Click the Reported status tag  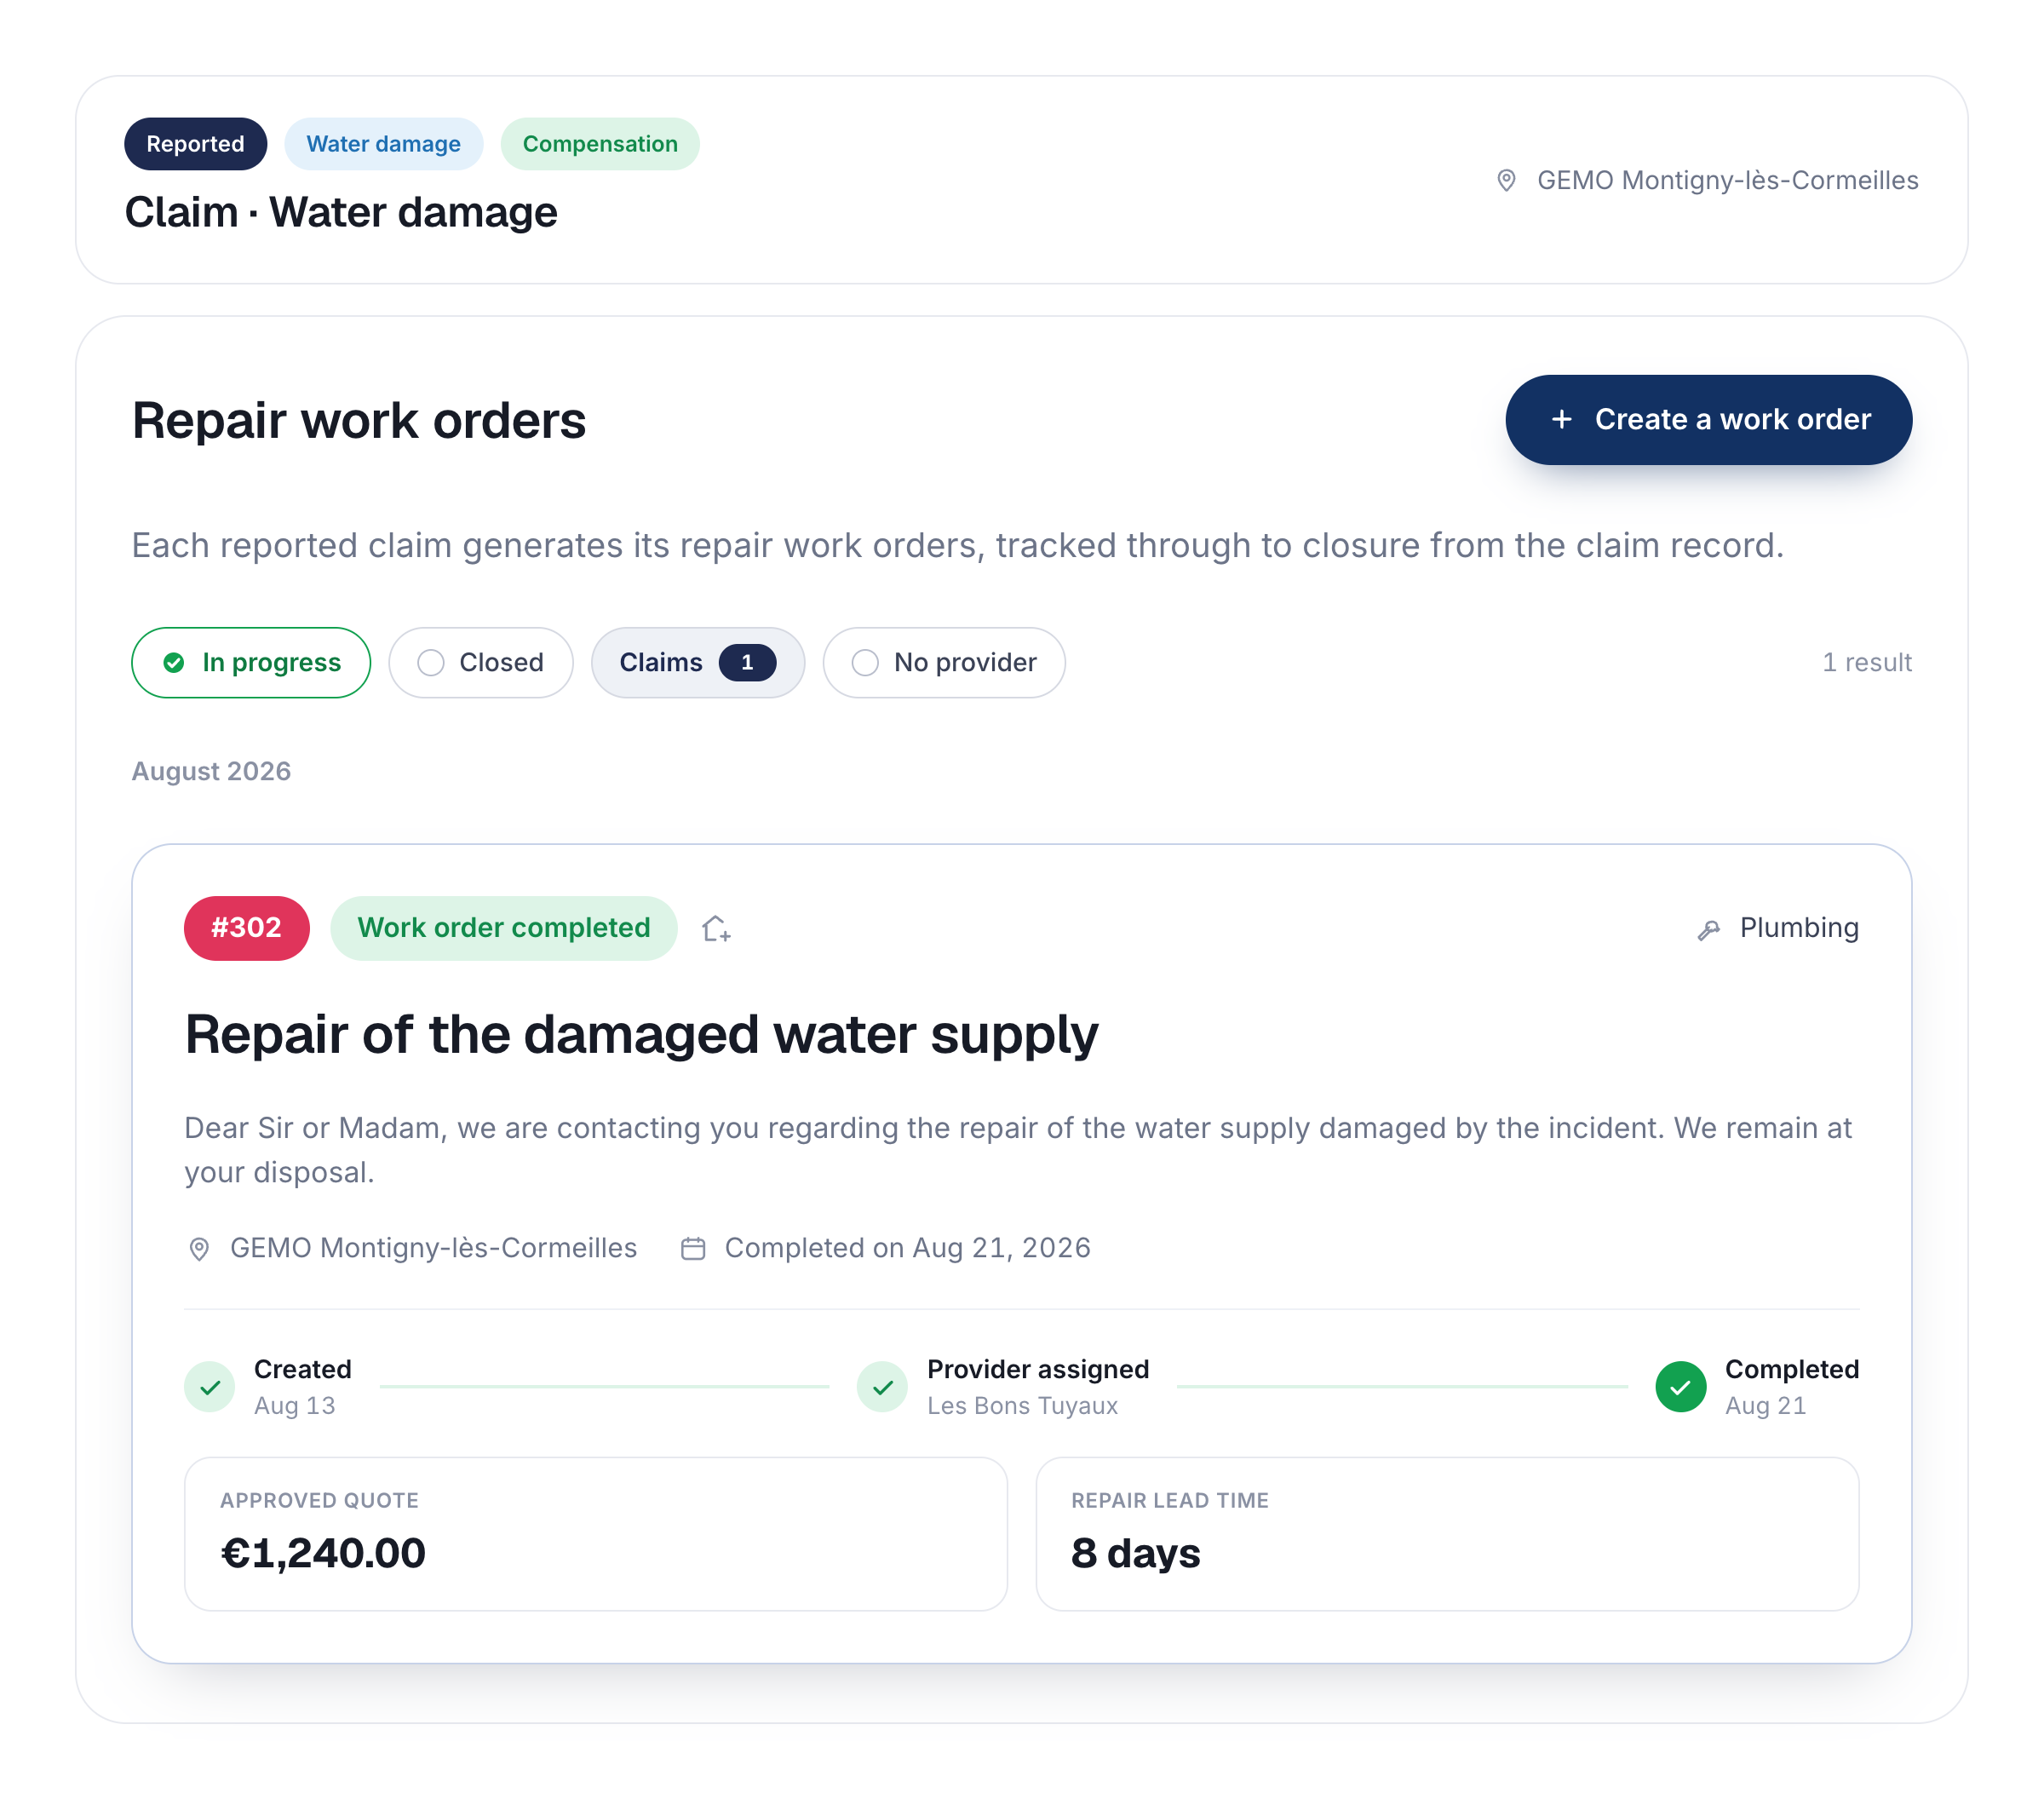pos(196,144)
